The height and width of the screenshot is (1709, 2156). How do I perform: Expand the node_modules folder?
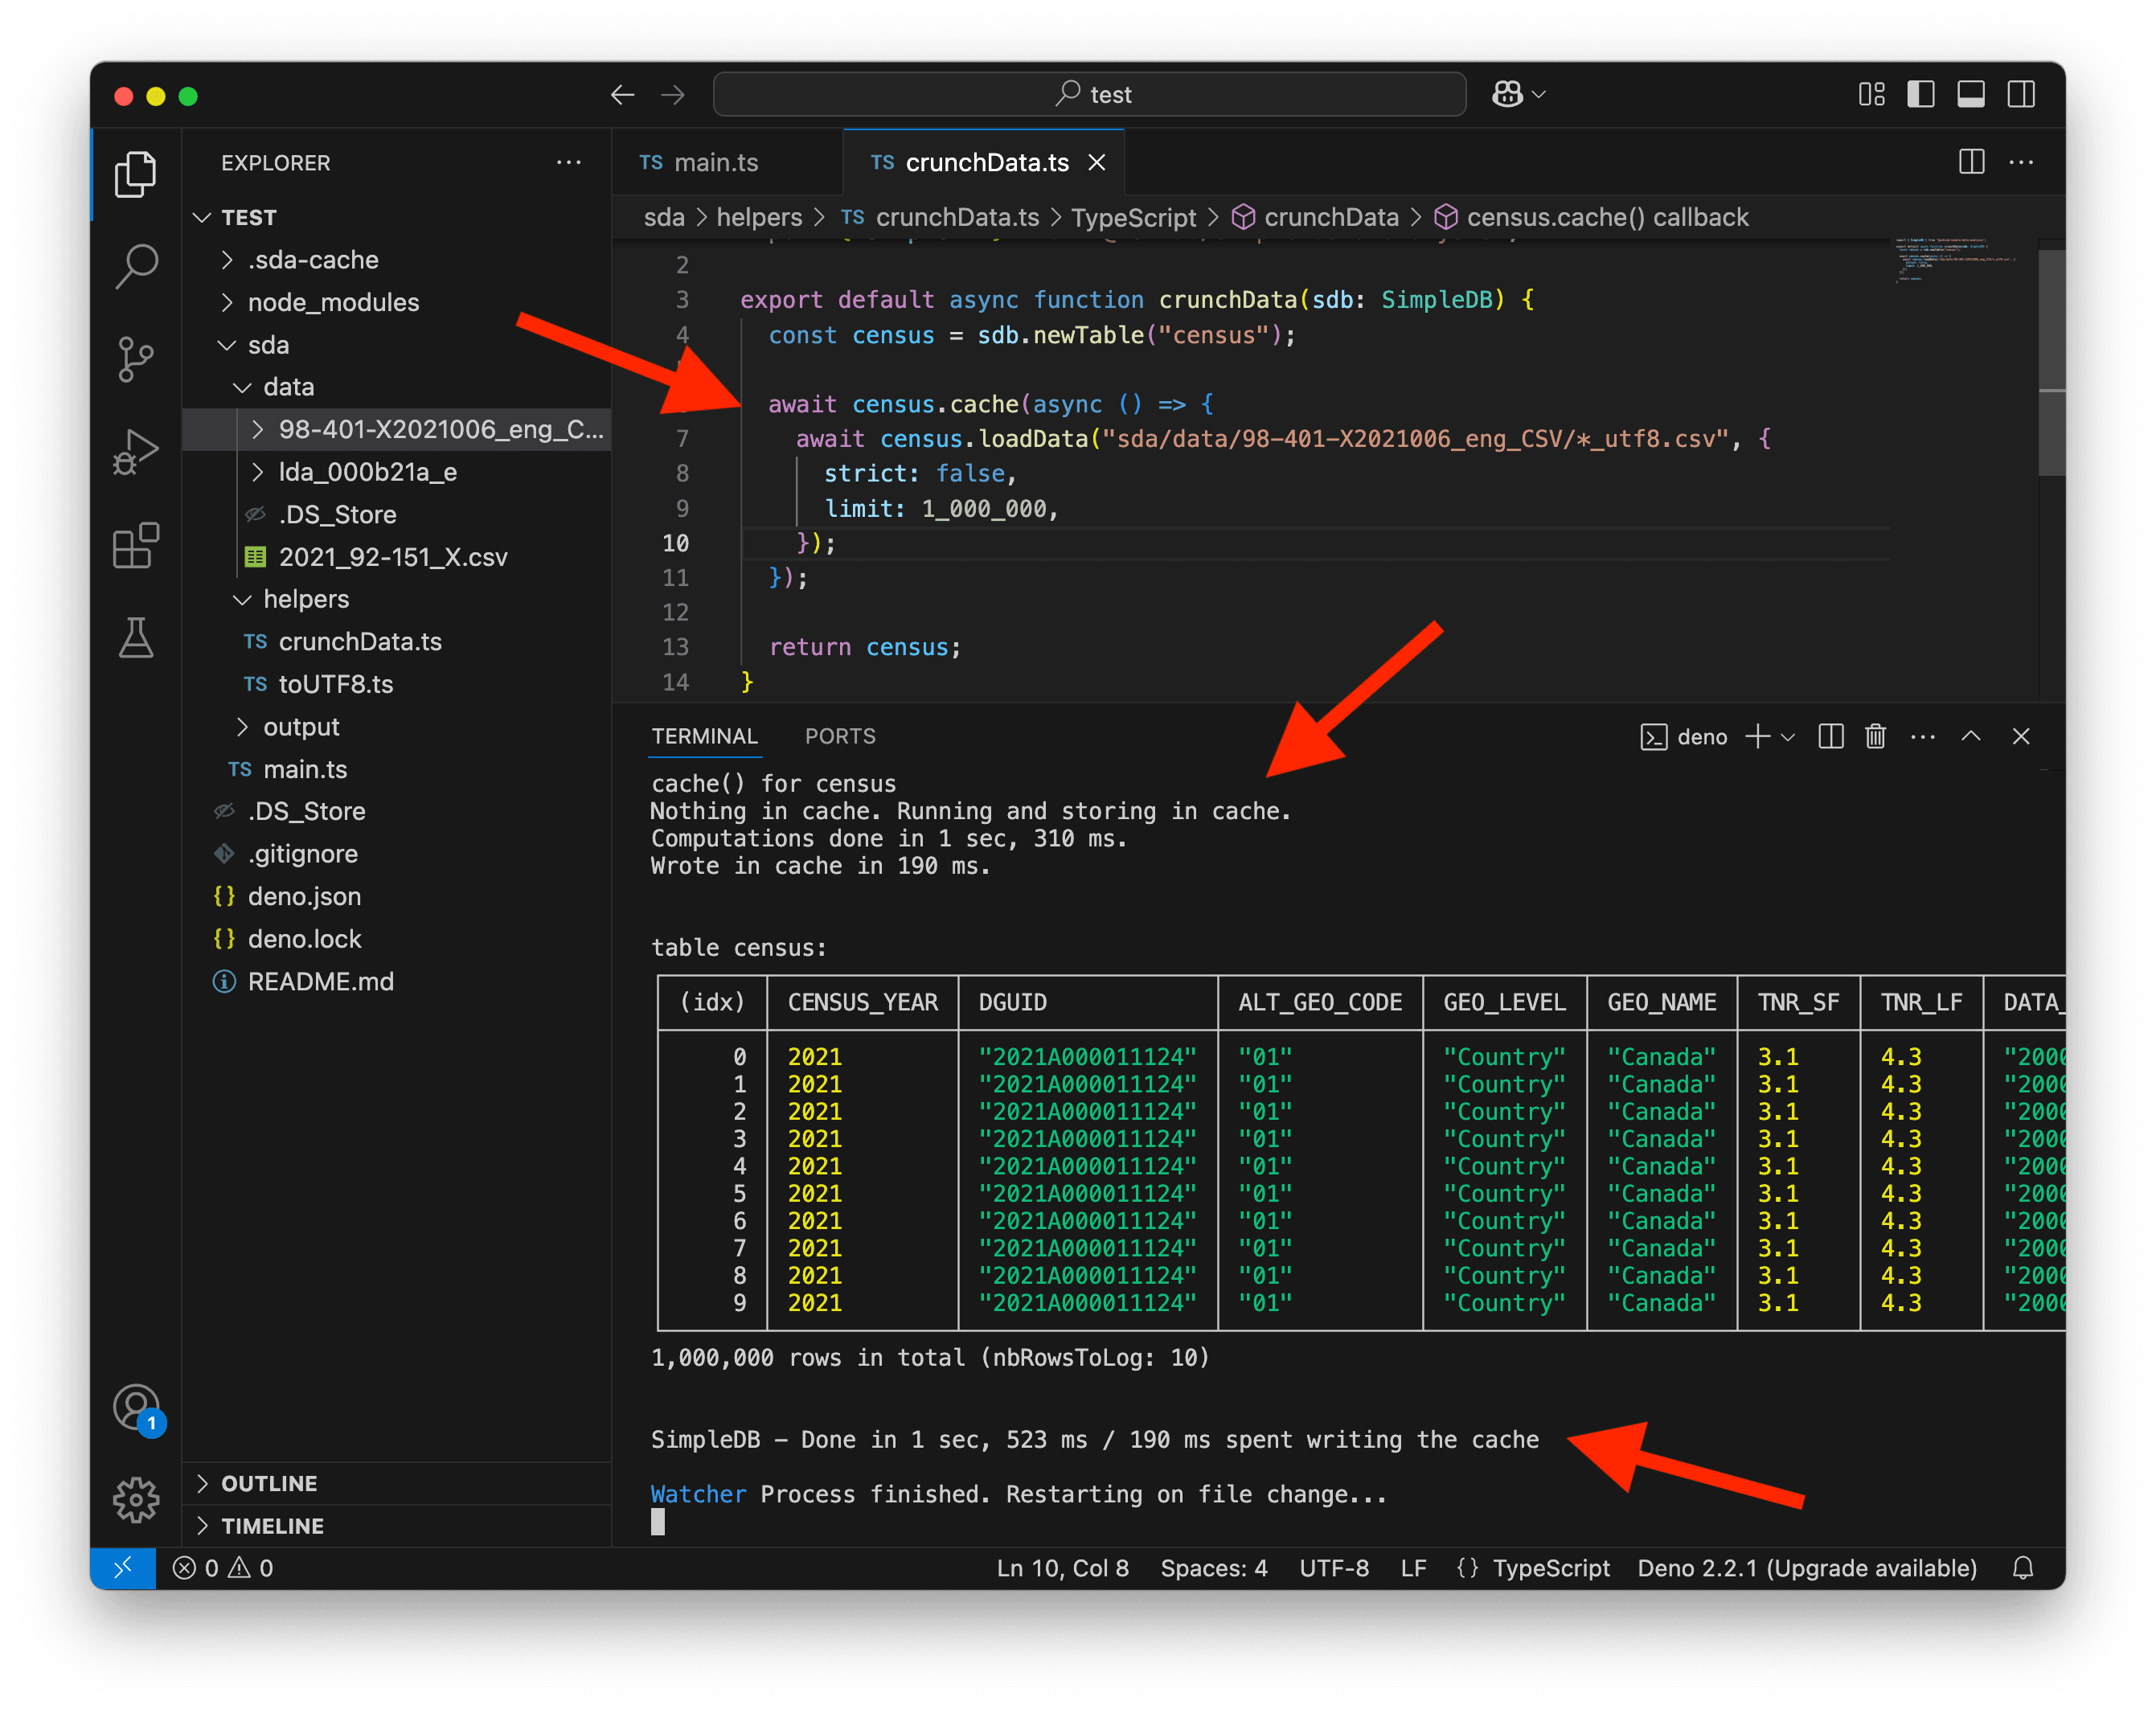tap(396, 302)
